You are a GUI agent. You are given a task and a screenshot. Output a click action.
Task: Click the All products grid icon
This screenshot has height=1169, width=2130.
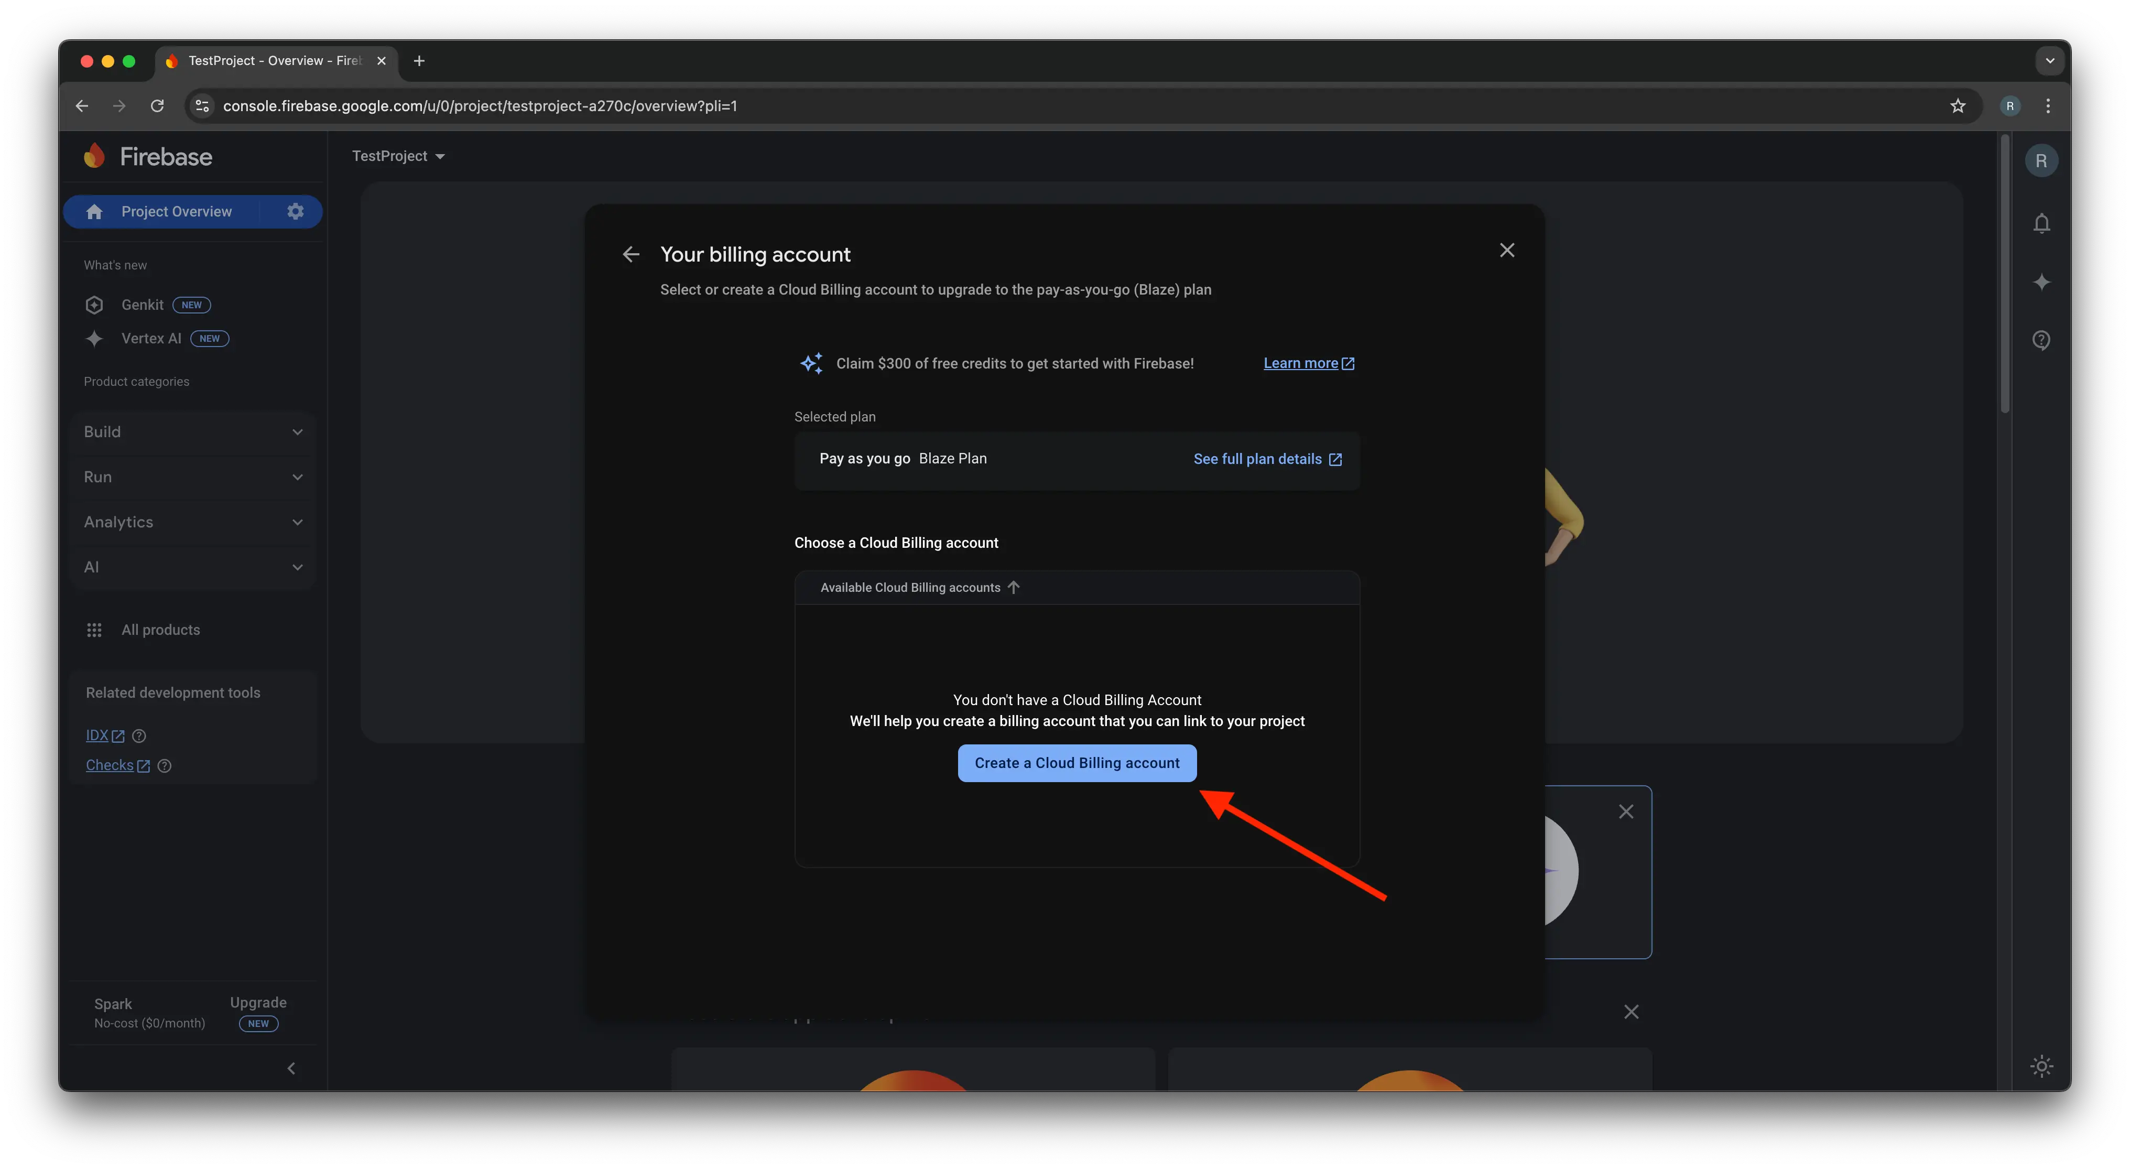94,630
